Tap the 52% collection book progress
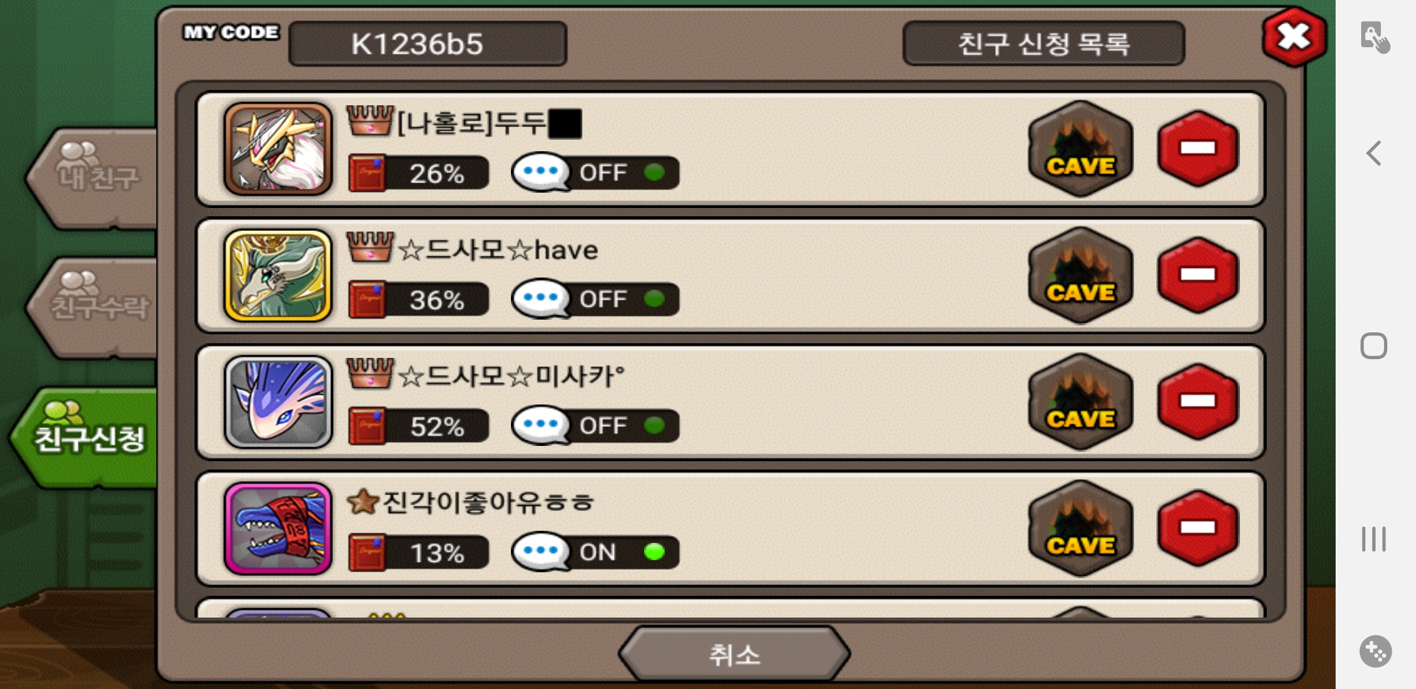 [418, 426]
